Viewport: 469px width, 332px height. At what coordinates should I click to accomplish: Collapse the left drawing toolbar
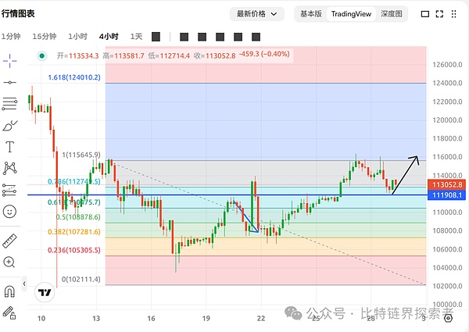tap(24, 283)
